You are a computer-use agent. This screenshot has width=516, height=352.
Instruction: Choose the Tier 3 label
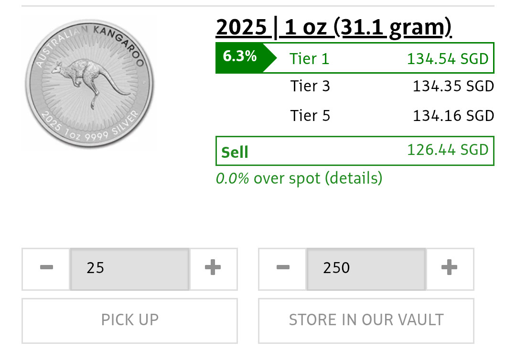(310, 87)
